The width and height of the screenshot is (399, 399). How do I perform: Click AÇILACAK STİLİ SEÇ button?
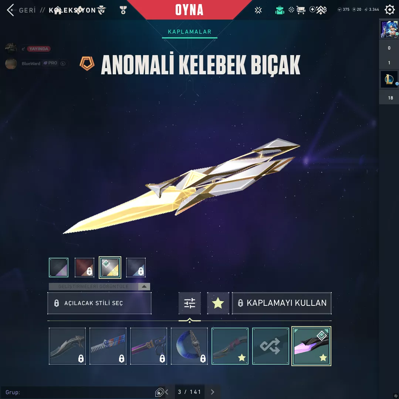coord(99,303)
